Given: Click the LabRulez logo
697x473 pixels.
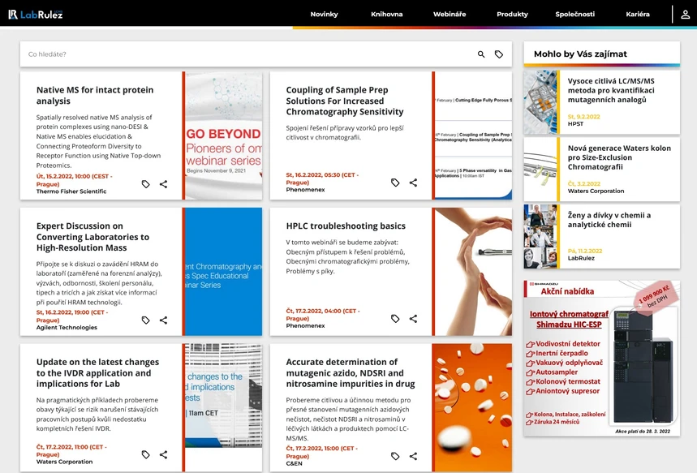Looking at the screenshot, I should pos(36,15).
